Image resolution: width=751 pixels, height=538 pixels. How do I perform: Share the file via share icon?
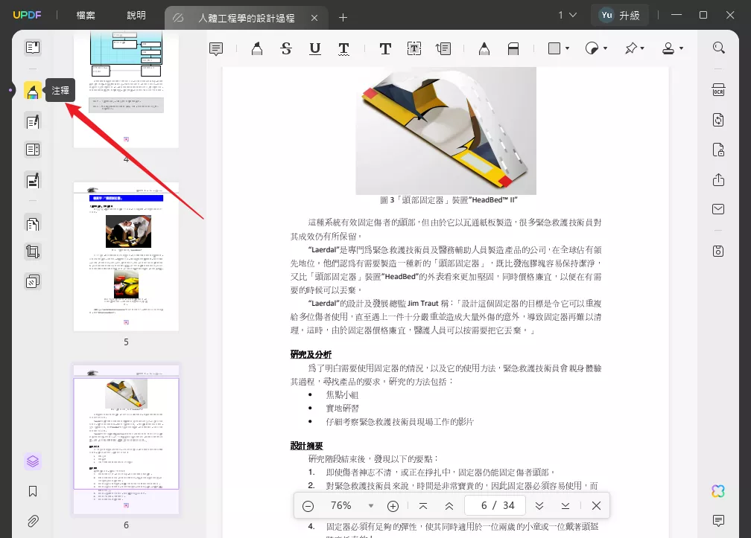[x=718, y=180]
